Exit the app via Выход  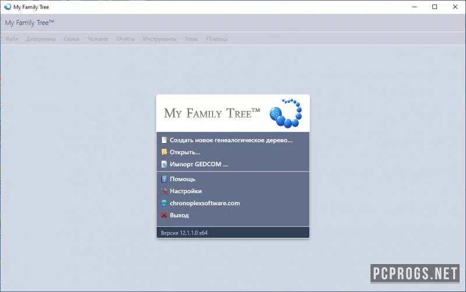(x=179, y=215)
